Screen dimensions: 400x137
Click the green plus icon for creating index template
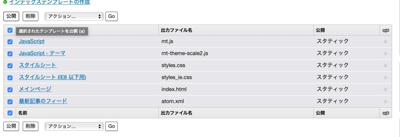[5, 2]
